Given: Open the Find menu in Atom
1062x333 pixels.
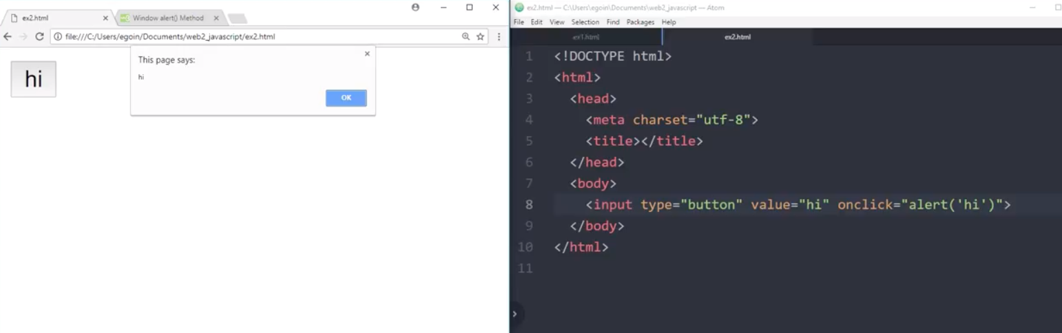Looking at the screenshot, I should coord(612,22).
